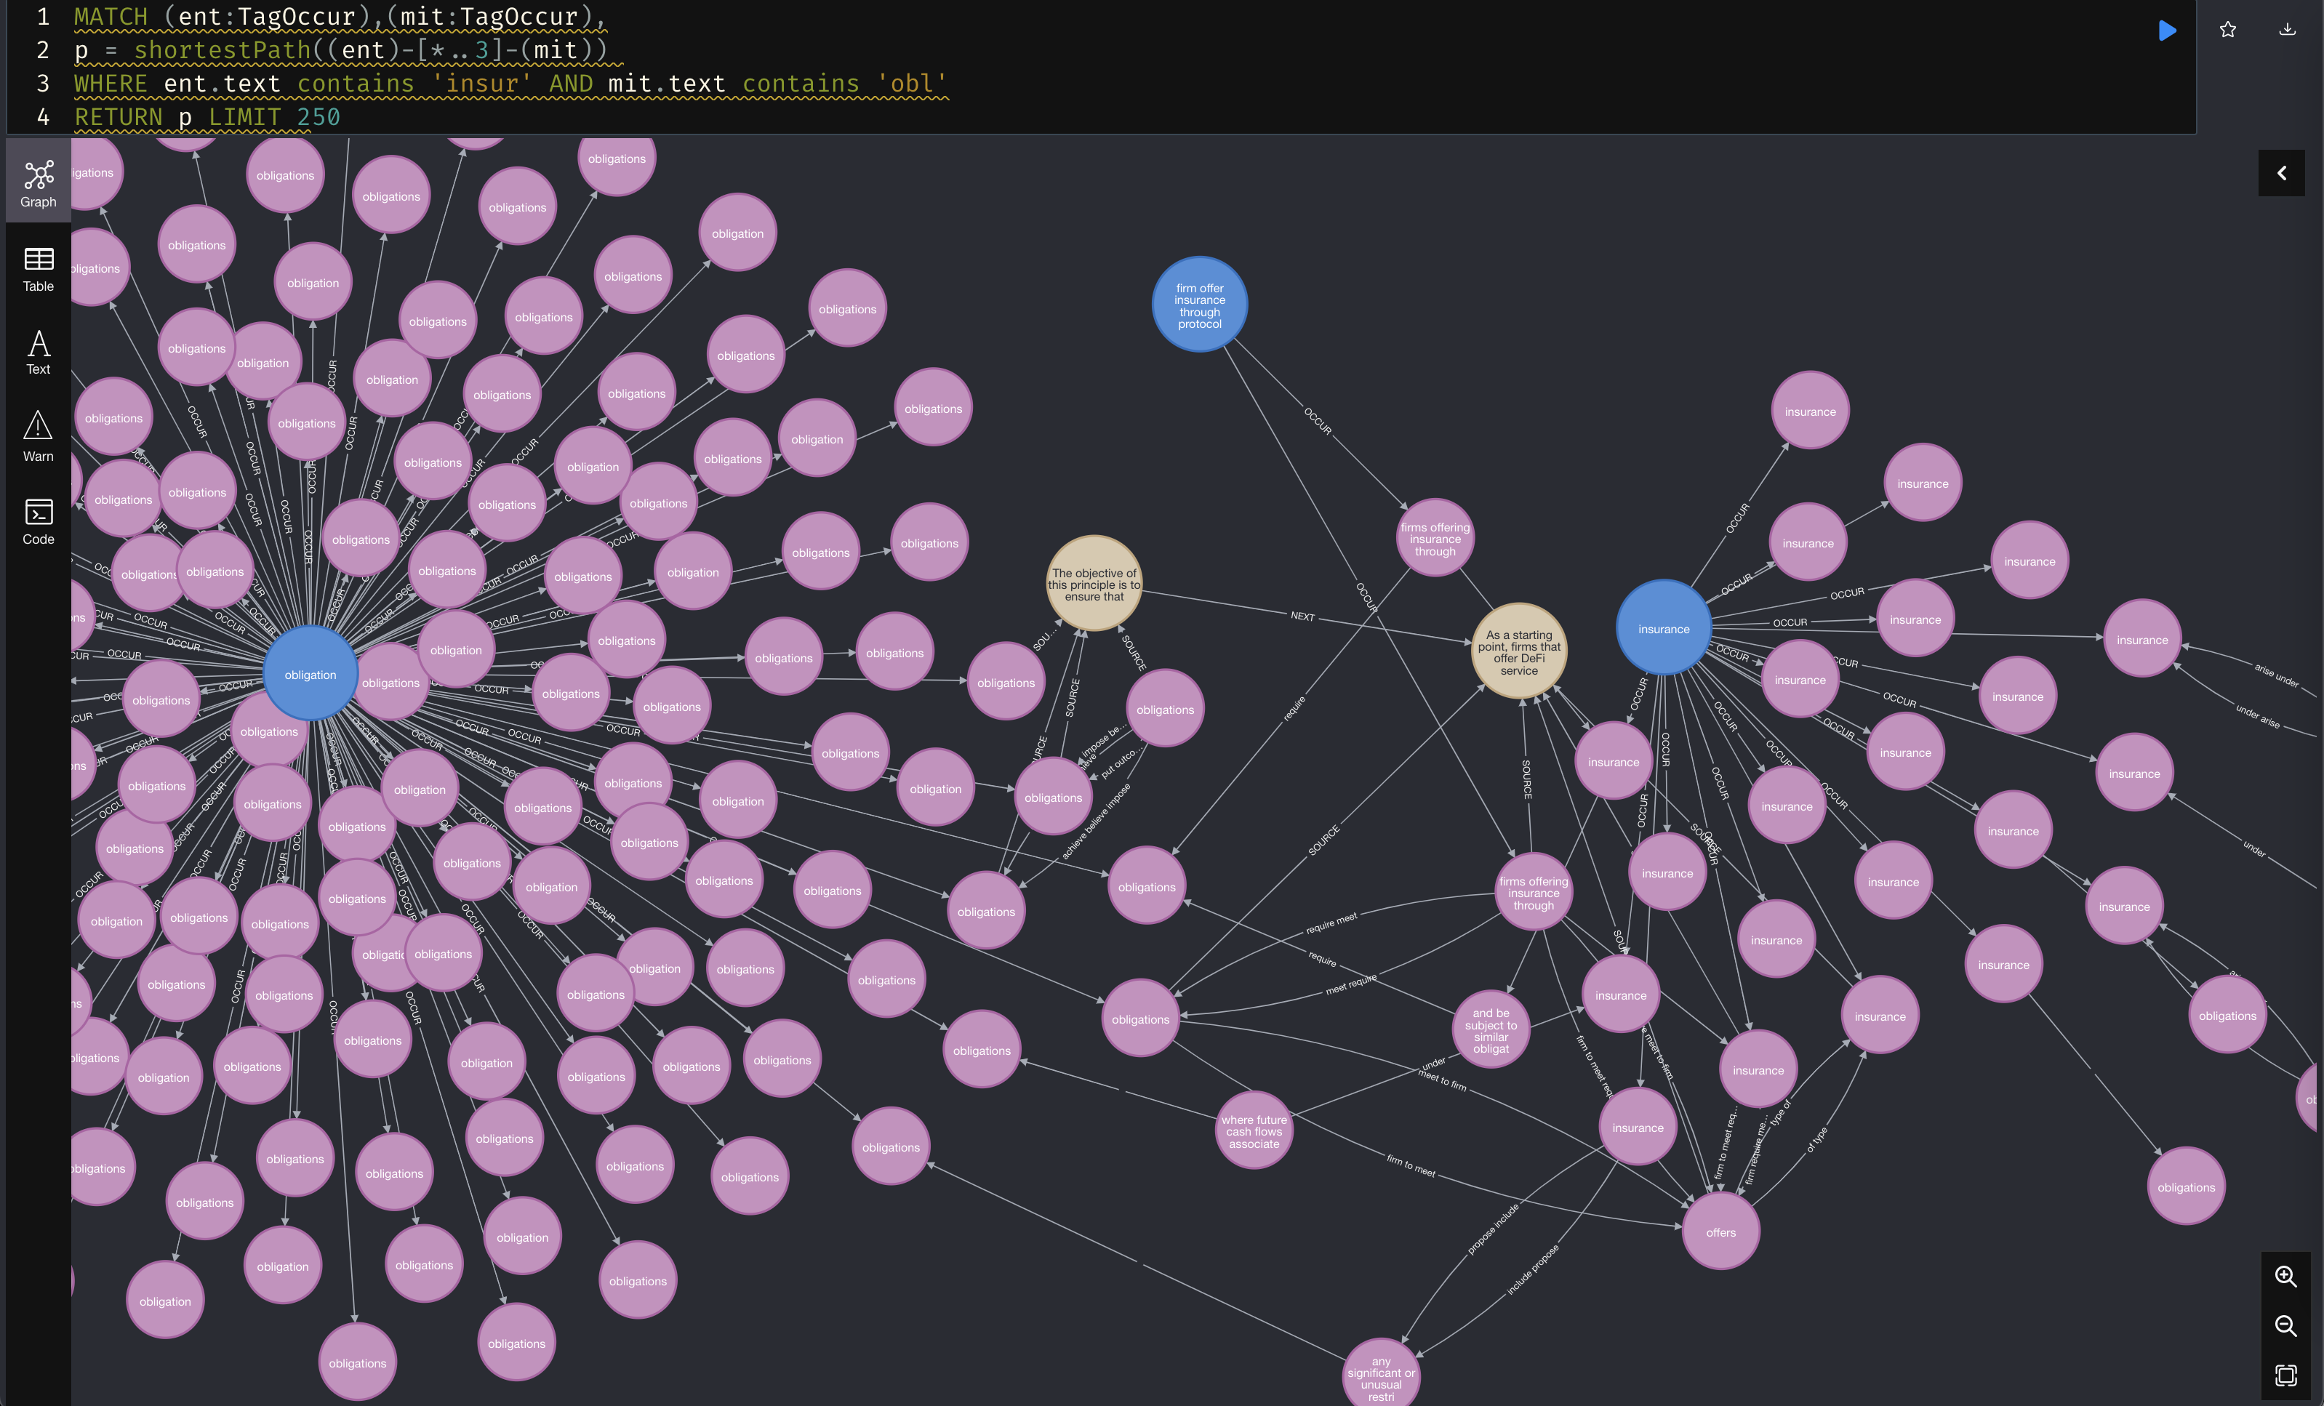The height and width of the screenshot is (1406, 2324).
Task: Click the download/export results icon
Action: pos(2287,31)
